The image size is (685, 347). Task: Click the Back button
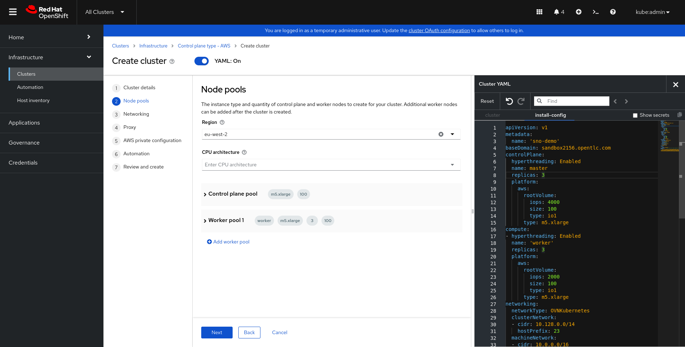pos(249,332)
